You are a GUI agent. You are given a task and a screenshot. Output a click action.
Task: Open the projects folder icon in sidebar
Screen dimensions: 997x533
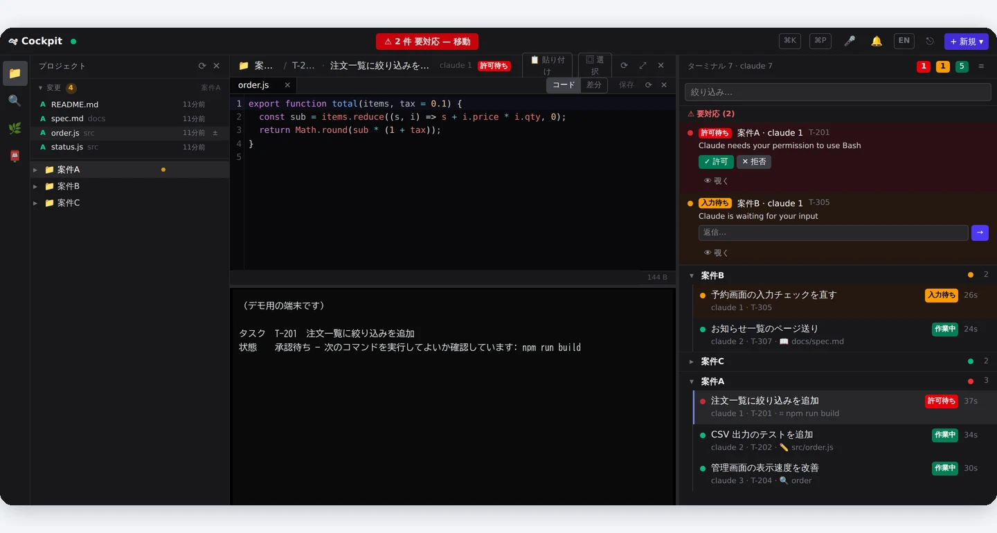coord(15,73)
